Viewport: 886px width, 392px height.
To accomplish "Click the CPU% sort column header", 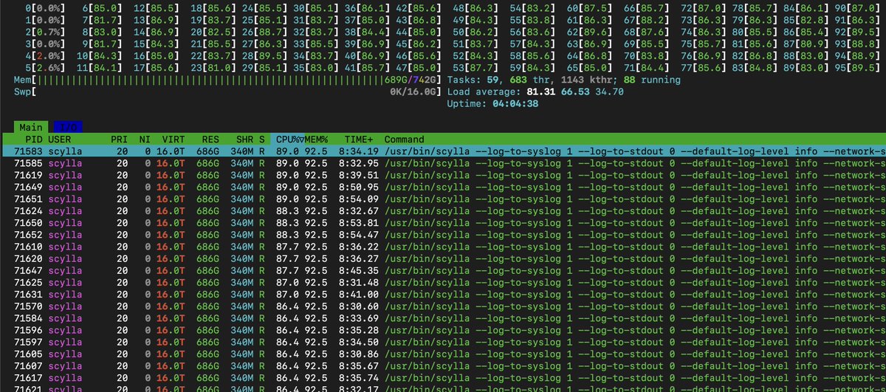I will tap(287, 139).
